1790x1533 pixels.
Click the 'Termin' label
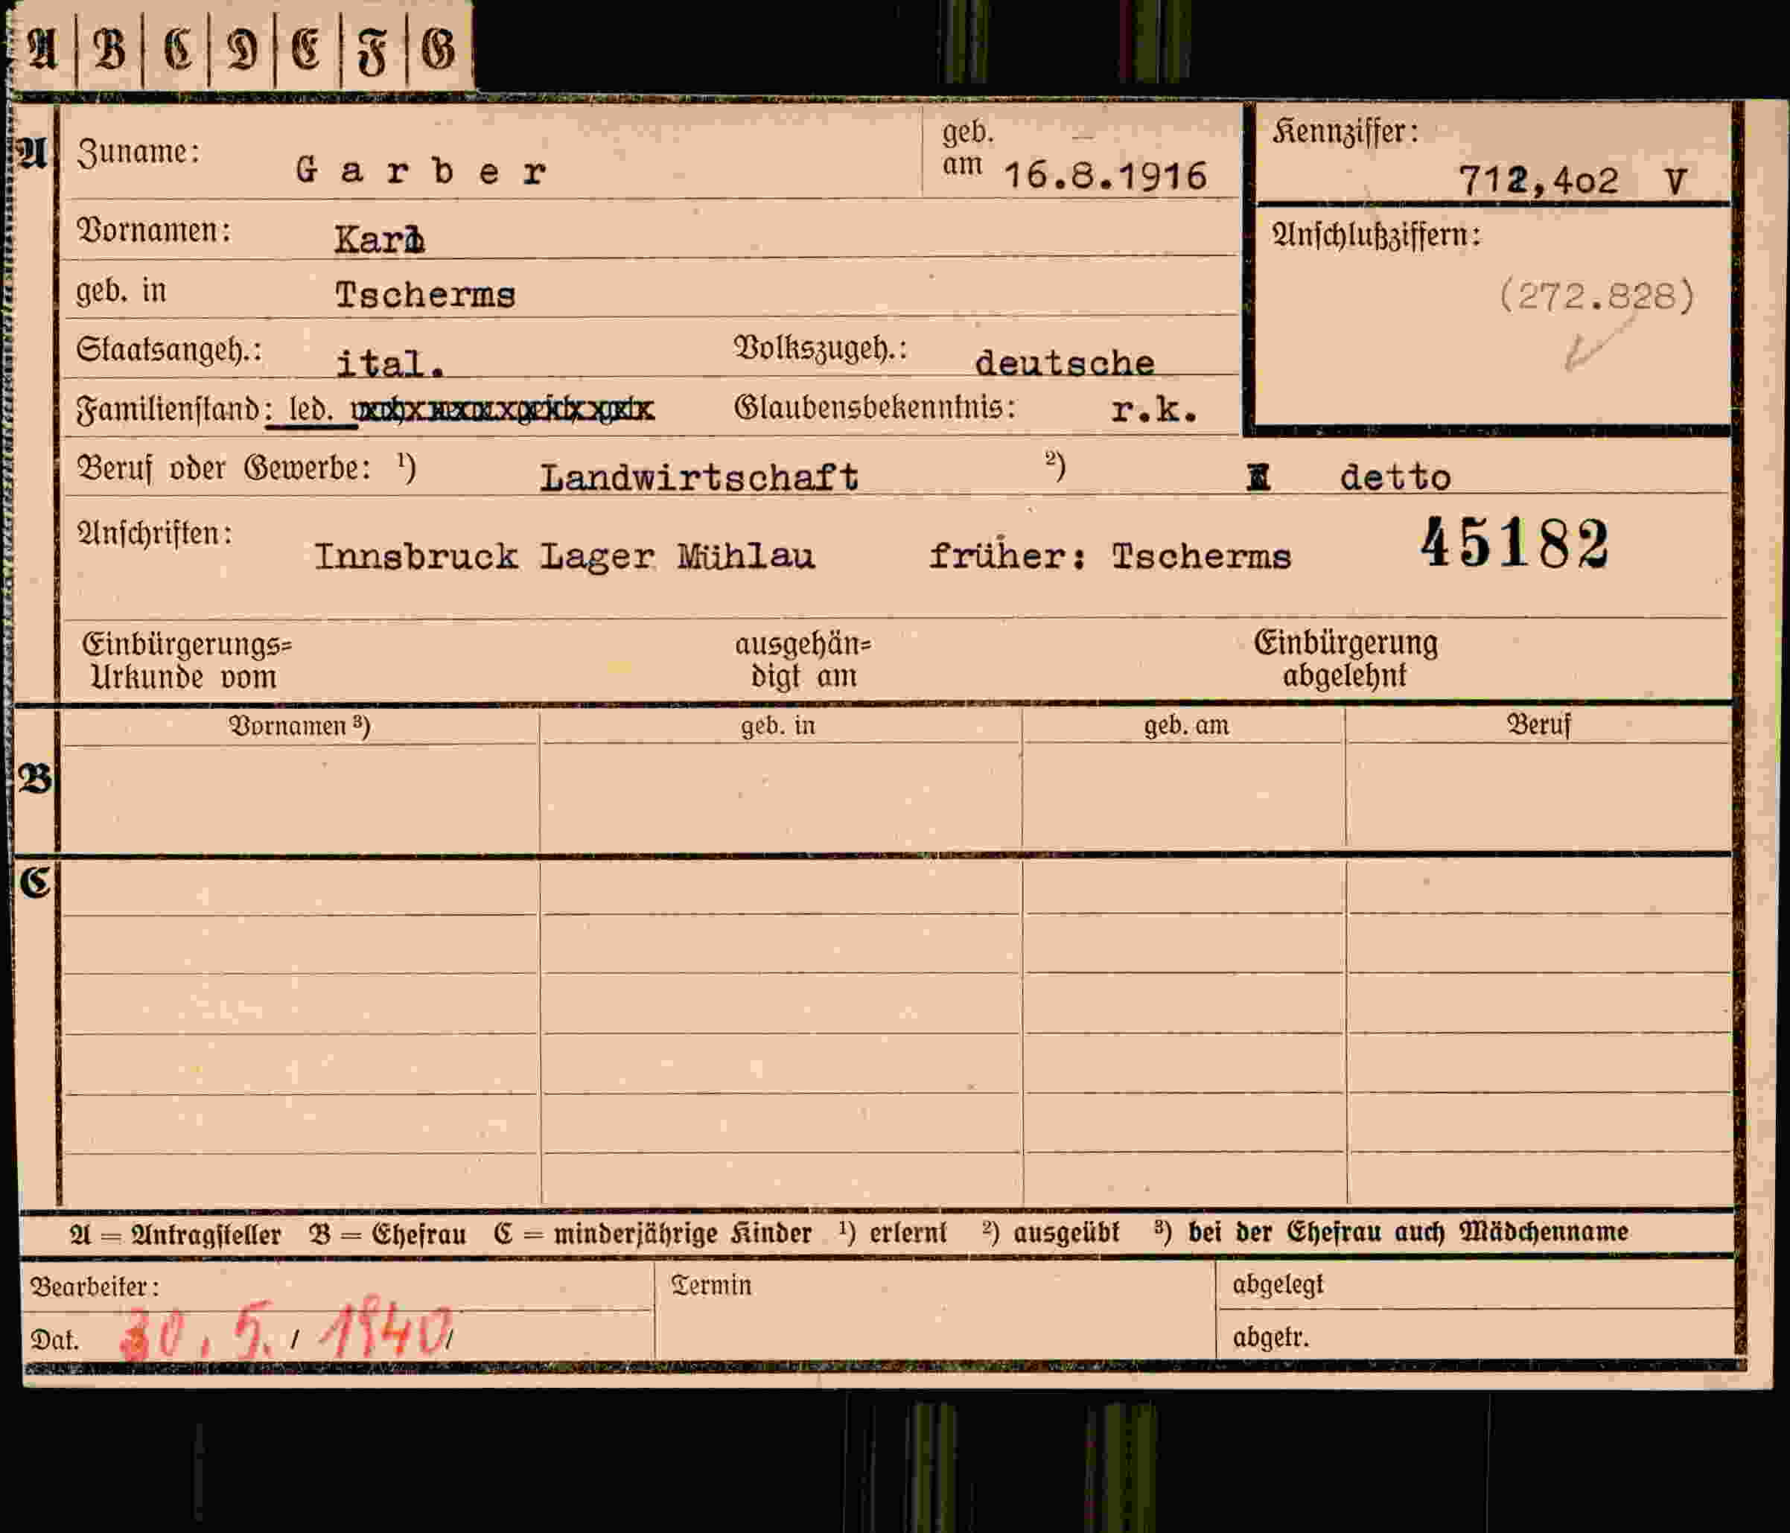pyautogui.click(x=711, y=1286)
